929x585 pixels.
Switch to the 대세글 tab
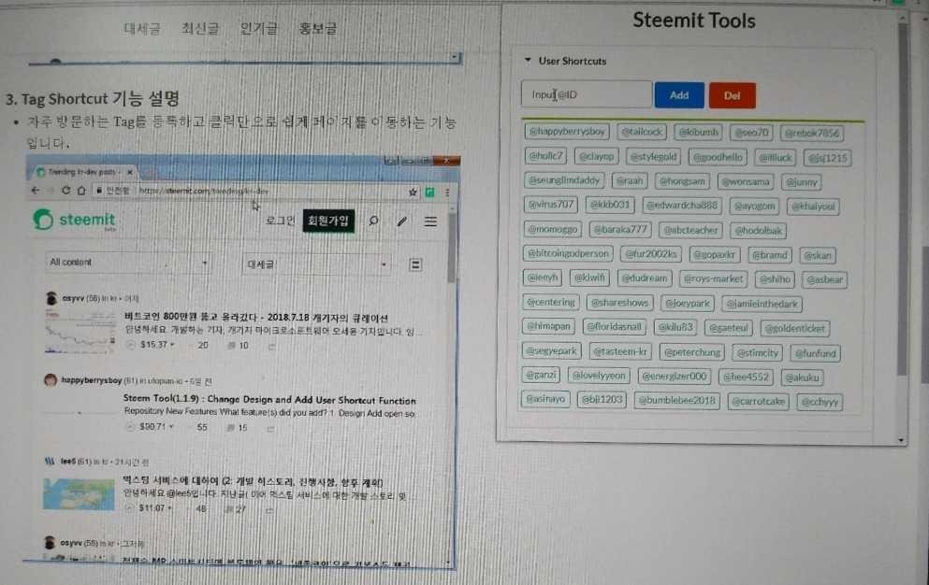pyautogui.click(x=142, y=28)
